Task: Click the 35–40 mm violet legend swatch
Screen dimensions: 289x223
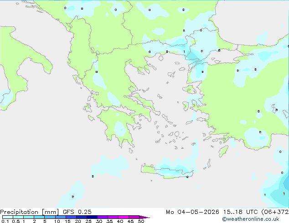Action: tap(113, 217)
